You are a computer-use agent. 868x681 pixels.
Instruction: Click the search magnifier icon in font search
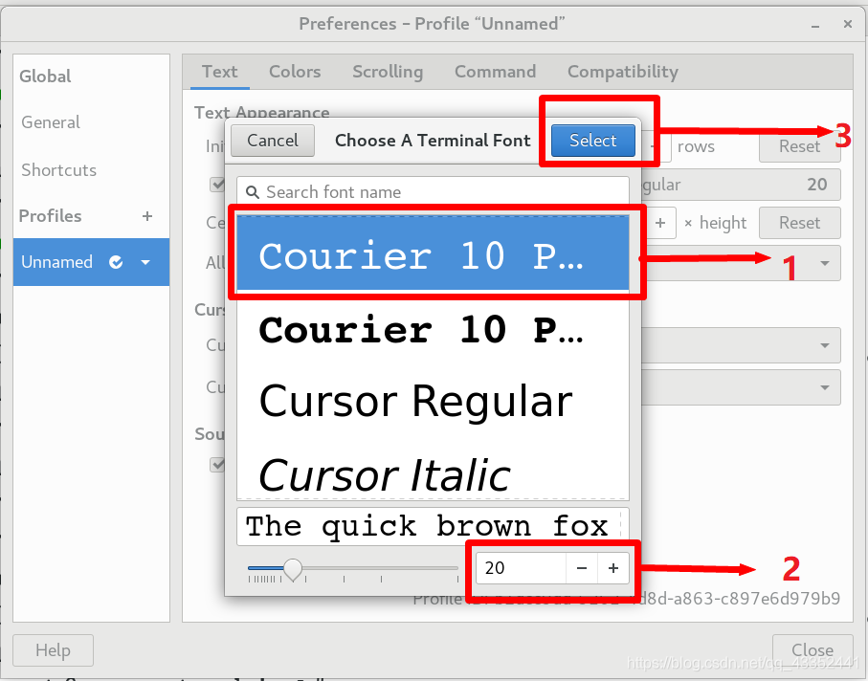[253, 192]
